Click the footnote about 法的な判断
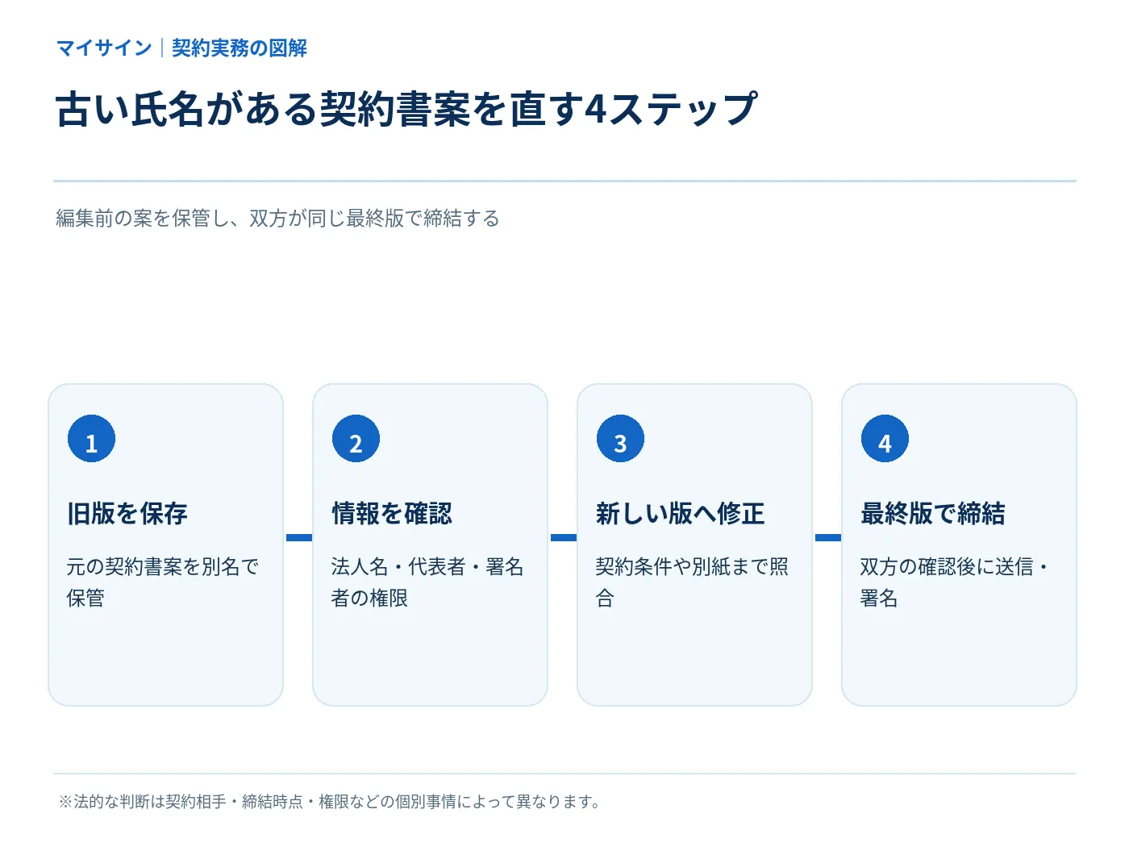This screenshot has width=1129, height=847. [x=330, y=802]
